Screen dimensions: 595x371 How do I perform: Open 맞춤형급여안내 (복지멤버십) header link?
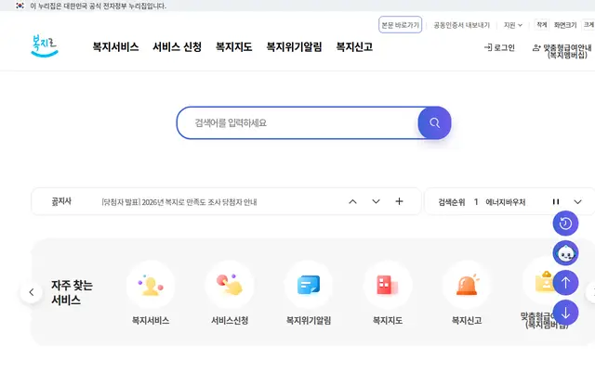pyautogui.click(x=562, y=51)
